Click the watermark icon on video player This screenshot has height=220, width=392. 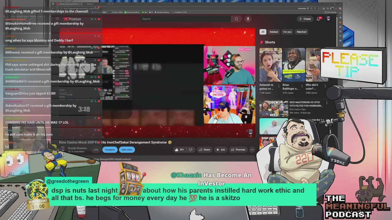[x=250, y=132]
